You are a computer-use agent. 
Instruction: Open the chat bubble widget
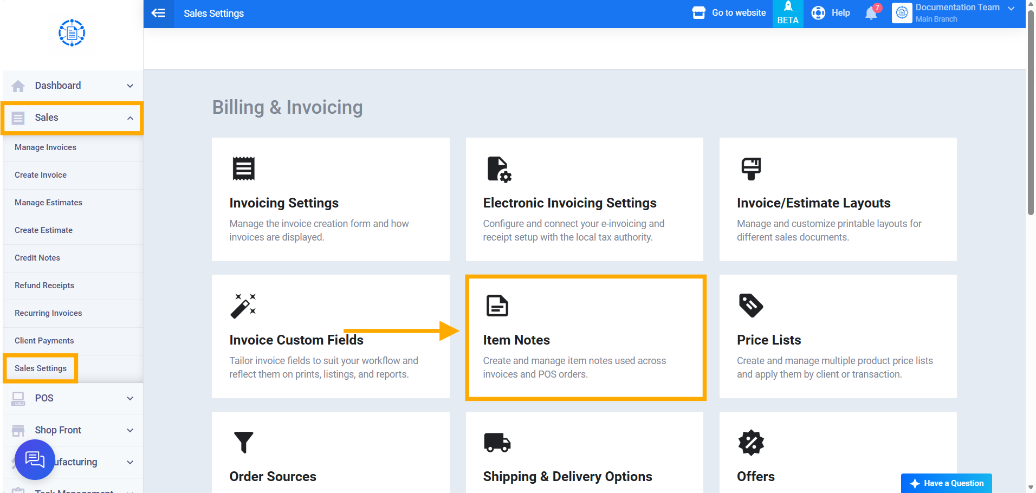pos(35,459)
